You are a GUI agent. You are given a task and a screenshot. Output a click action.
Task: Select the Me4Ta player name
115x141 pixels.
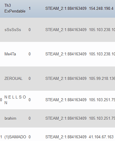click(10, 54)
